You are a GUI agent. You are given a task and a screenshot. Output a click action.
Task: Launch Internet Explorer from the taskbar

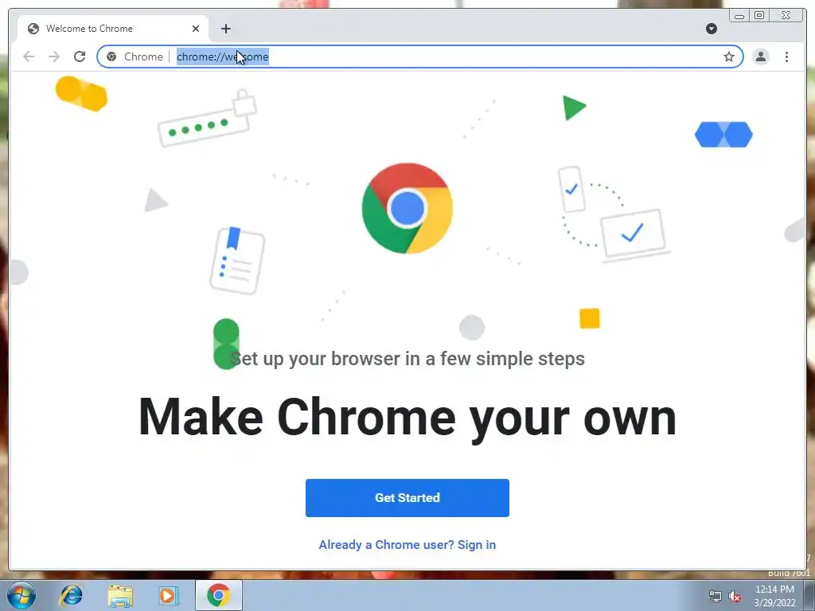pos(71,595)
